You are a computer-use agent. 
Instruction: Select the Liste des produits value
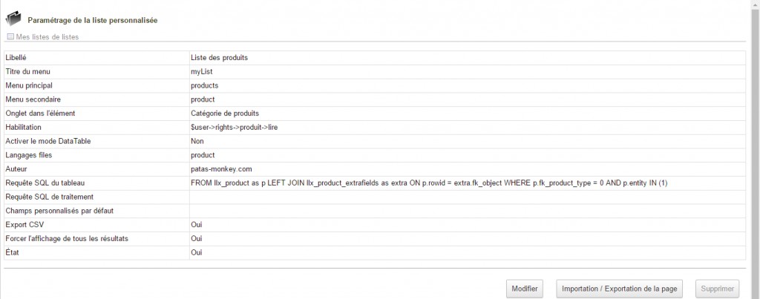click(219, 58)
